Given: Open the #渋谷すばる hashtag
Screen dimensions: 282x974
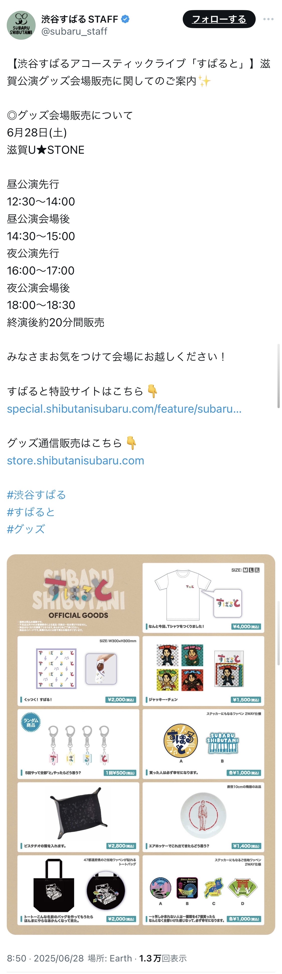Looking at the screenshot, I should pos(37,495).
